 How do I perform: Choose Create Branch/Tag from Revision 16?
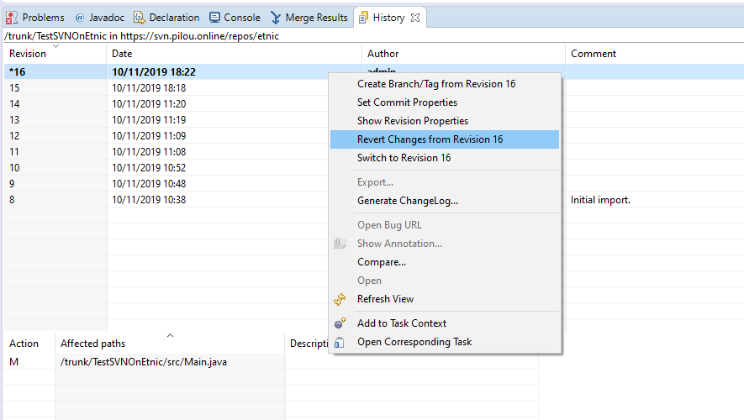(435, 84)
